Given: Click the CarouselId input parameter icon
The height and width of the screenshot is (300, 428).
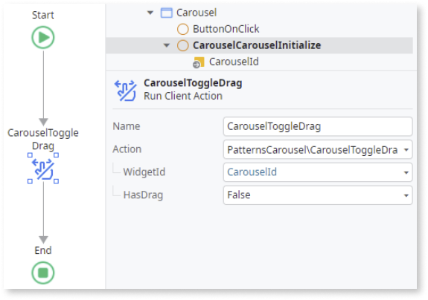Looking at the screenshot, I should (x=199, y=62).
